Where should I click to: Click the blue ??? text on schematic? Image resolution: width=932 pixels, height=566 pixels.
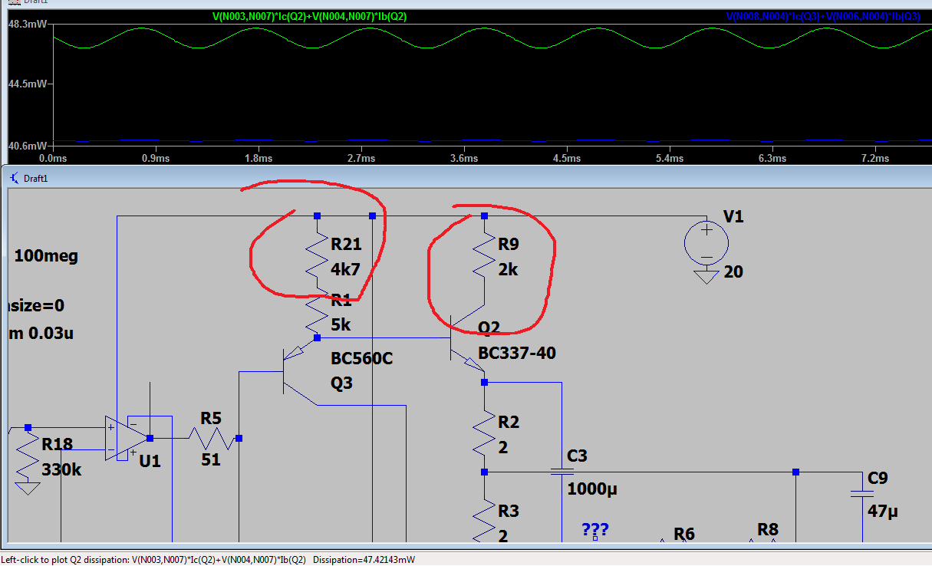[x=596, y=529]
